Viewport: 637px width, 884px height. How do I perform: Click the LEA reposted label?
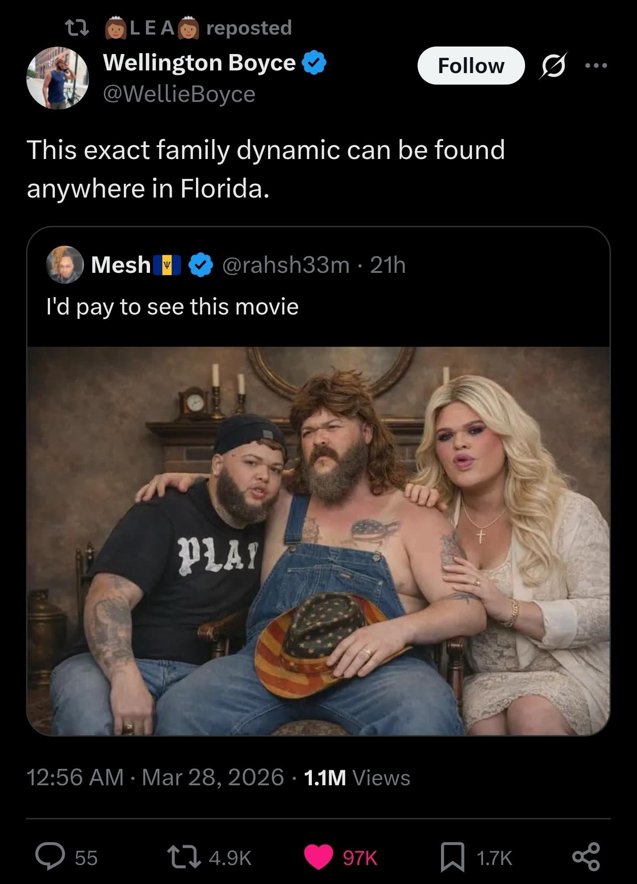(199, 27)
